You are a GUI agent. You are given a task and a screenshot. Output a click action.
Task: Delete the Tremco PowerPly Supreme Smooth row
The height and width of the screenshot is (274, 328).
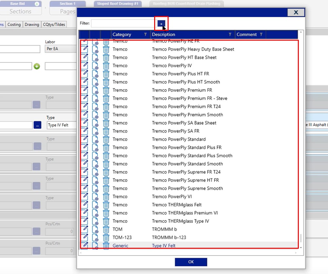coord(106,188)
